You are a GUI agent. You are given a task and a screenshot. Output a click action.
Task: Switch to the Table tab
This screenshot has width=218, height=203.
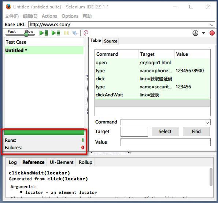pos(96,40)
